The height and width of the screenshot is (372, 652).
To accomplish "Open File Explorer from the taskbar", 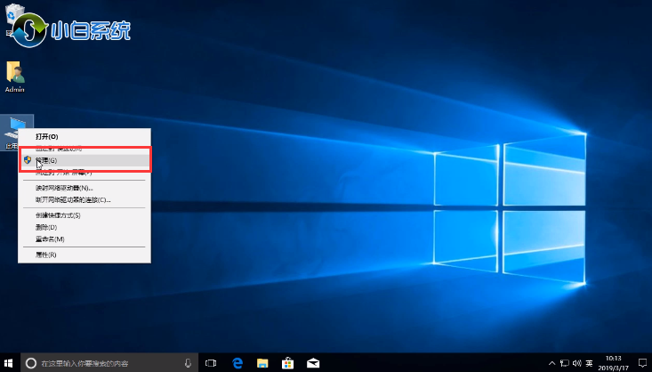I will tap(262, 363).
